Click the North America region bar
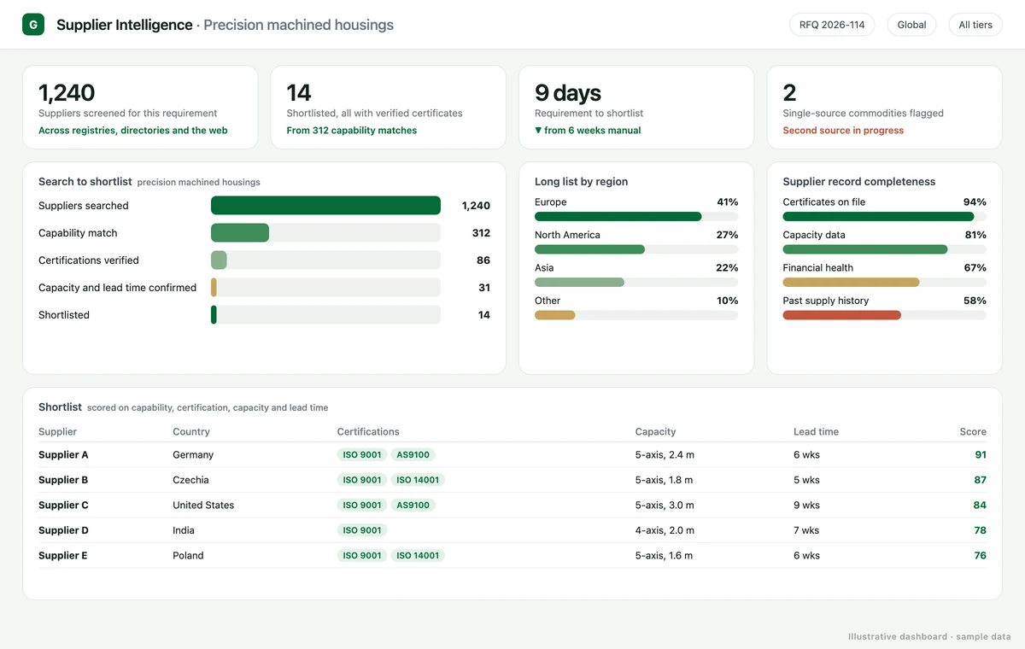 click(x=636, y=249)
